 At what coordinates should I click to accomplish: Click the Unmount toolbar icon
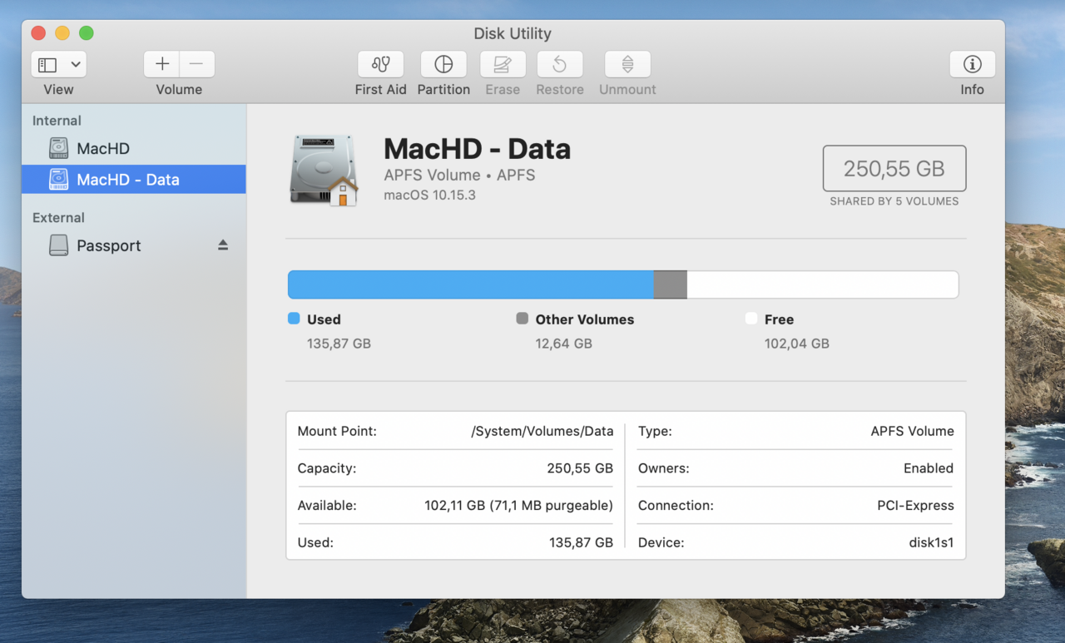click(627, 64)
